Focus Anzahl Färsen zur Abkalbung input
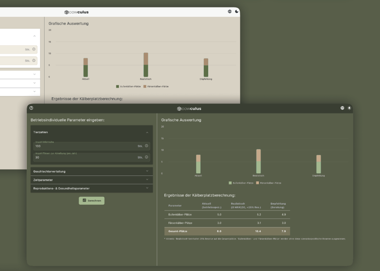The width and height of the screenshot is (380, 271). (x=85, y=158)
